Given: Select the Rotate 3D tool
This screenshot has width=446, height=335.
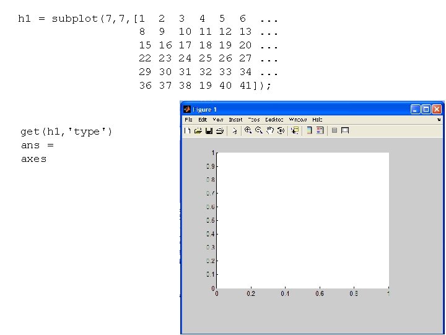Looking at the screenshot, I should [x=281, y=131].
